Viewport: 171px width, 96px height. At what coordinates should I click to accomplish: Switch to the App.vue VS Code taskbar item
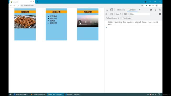point(73,94)
